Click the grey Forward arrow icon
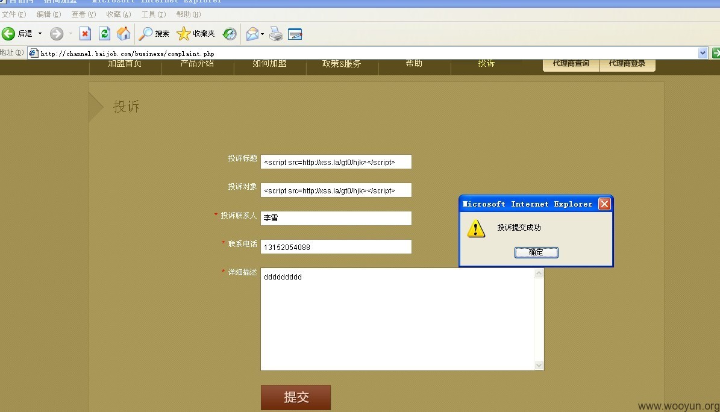Viewport: 720px width, 412px height. pyautogui.click(x=57, y=34)
